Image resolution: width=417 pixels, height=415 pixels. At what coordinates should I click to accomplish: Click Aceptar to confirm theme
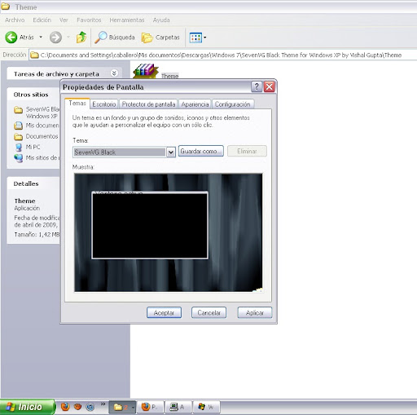tap(164, 312)
